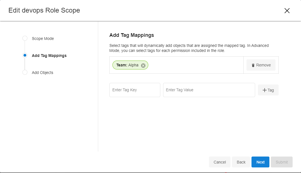This screenshot has height=173, width=301.
Task: Select the Add Objects step circle
Action: click(25, 73)
